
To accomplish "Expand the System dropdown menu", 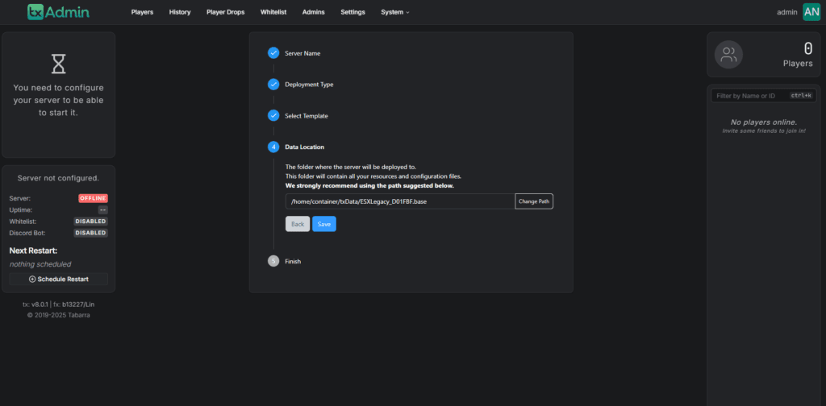I will tap(395, 12).
